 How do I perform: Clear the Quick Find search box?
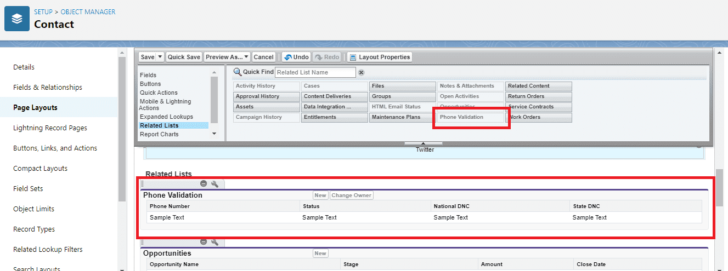coord(361,72)
